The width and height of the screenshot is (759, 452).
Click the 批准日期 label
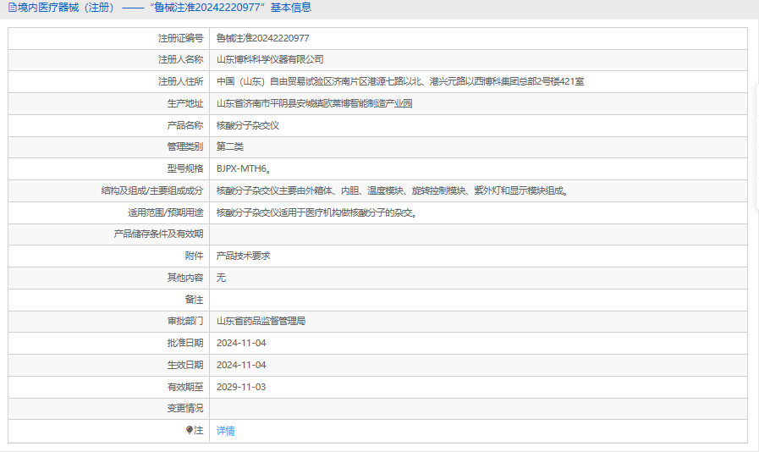(x=185, y=343)
